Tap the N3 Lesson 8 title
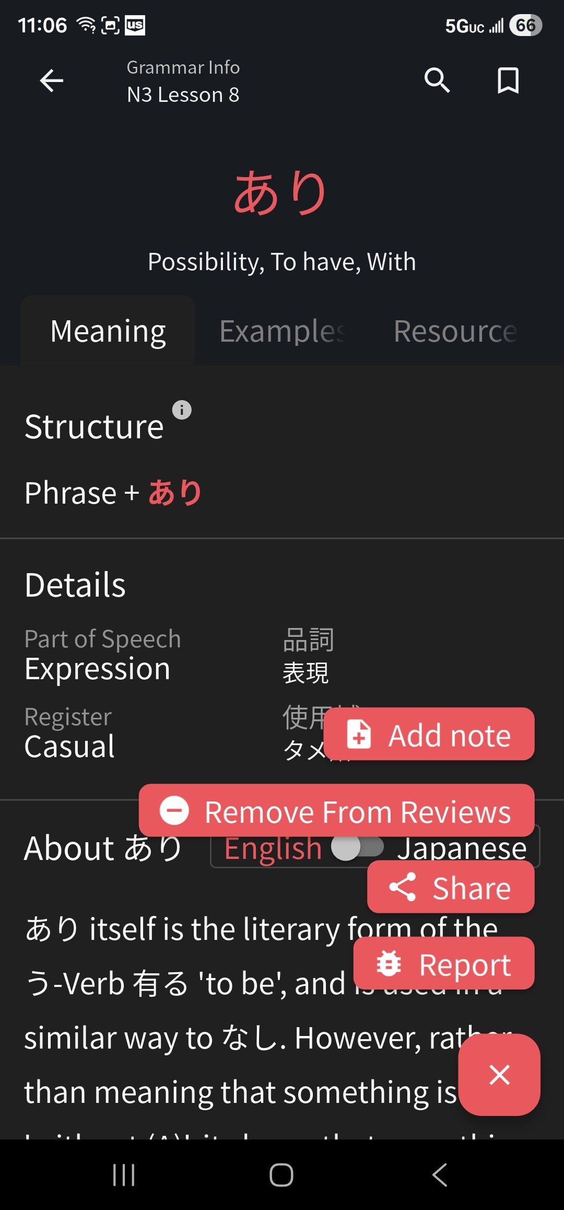The width and height of the screenshot is (564, 1210). 183,95
